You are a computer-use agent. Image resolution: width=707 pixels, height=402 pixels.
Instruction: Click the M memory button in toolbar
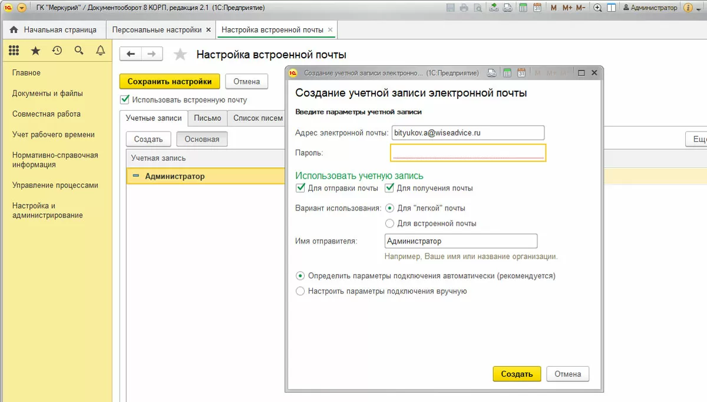click(x=554, y=8)
